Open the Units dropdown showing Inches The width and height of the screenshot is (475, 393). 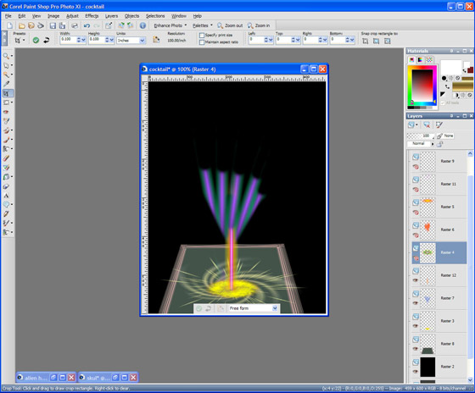pos(131,41)
